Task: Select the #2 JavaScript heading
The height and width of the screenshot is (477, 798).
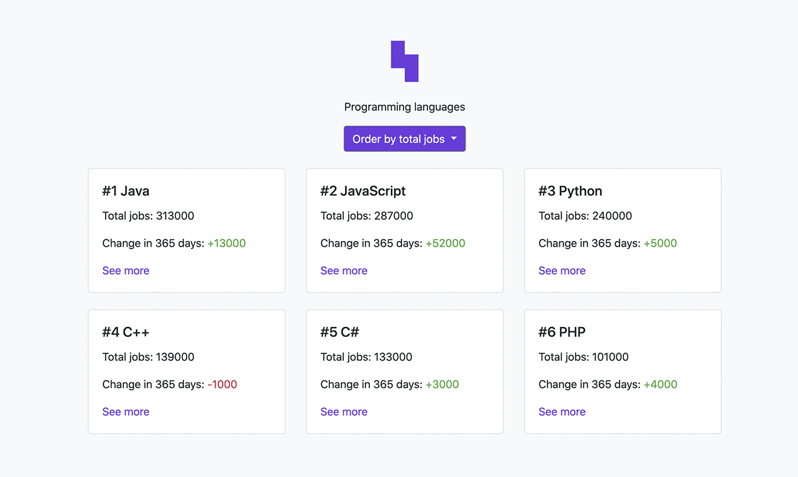Action: pyautogui.click(x=363, y=191)
